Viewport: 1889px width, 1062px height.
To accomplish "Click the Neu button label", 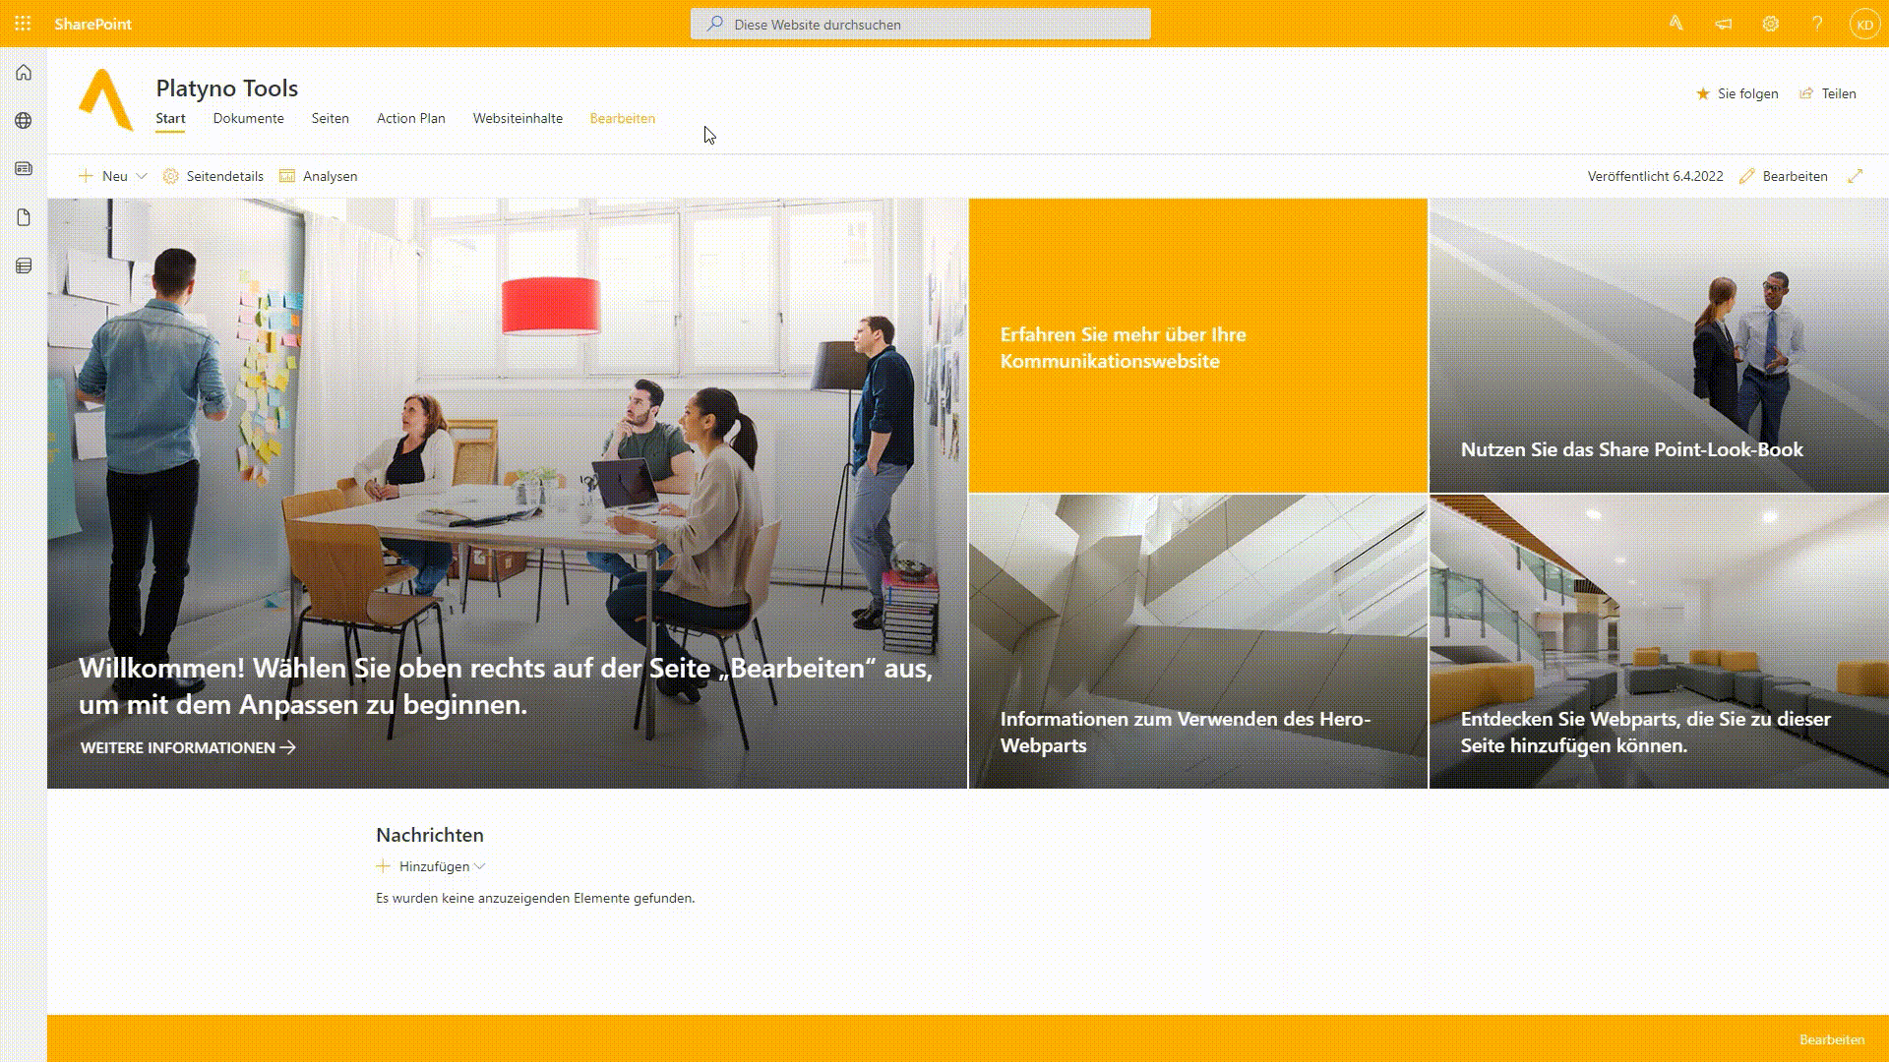I will [115, 176].
